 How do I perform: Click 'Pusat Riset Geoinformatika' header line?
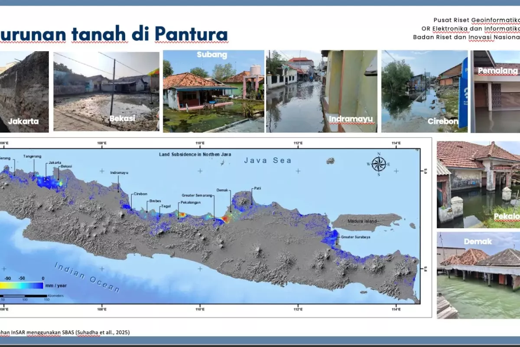(477, 20)
